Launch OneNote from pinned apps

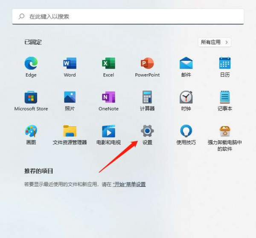pyautogui.click(x=108, y=97)
